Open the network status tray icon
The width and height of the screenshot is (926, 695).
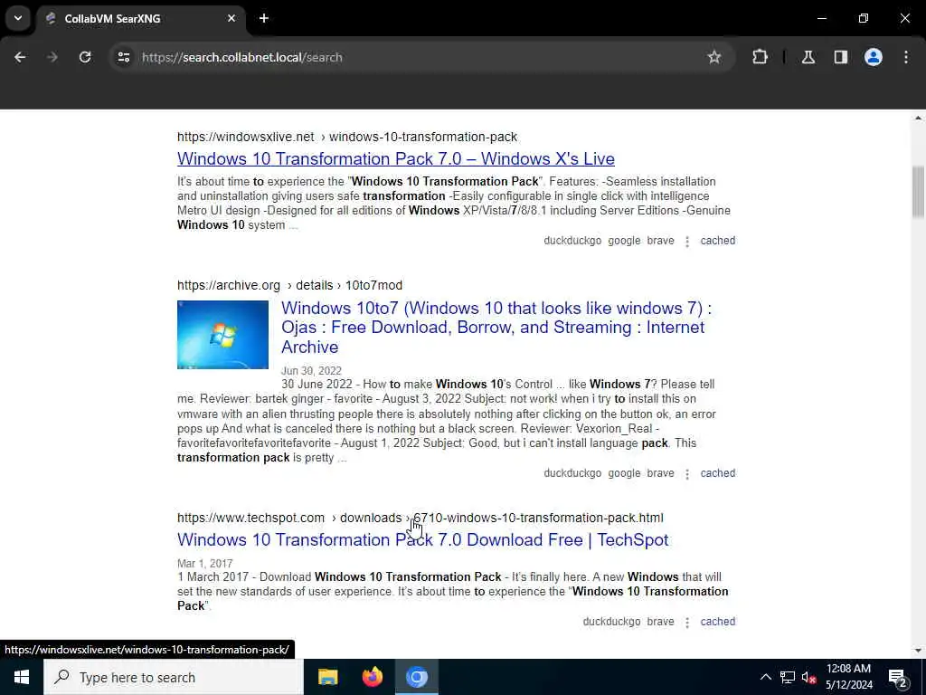click(x=788, y=677)
